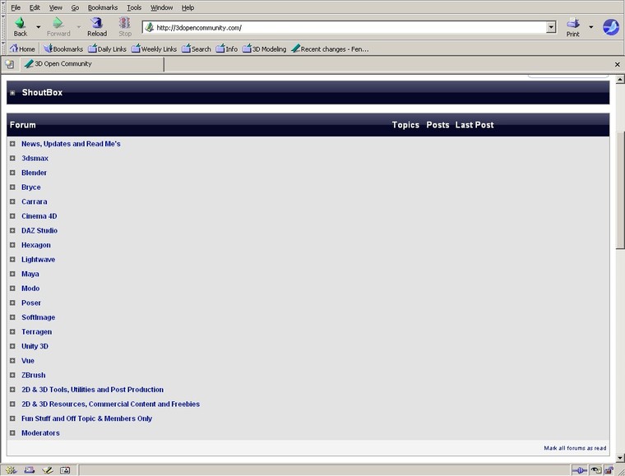Click the eye icon in the status bar
This screenshot has width=625, height=476.
(x=595, y=470)
